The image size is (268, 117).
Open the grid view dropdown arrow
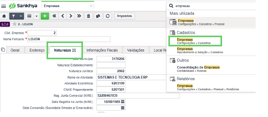click(x=36, y=16)
